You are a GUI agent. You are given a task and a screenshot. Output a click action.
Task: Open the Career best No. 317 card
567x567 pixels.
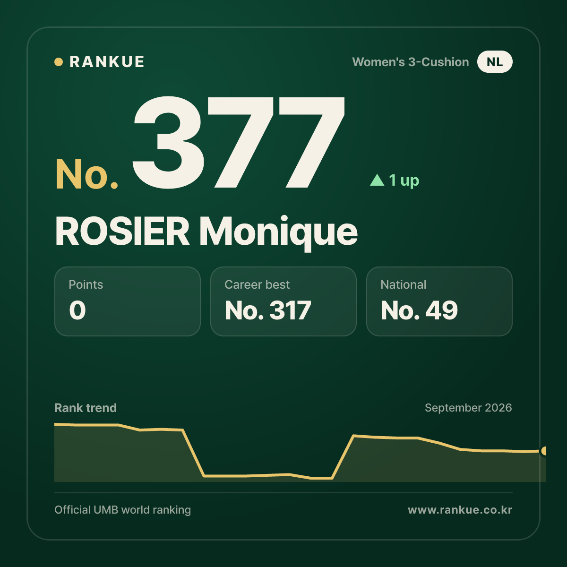(283, 301)
